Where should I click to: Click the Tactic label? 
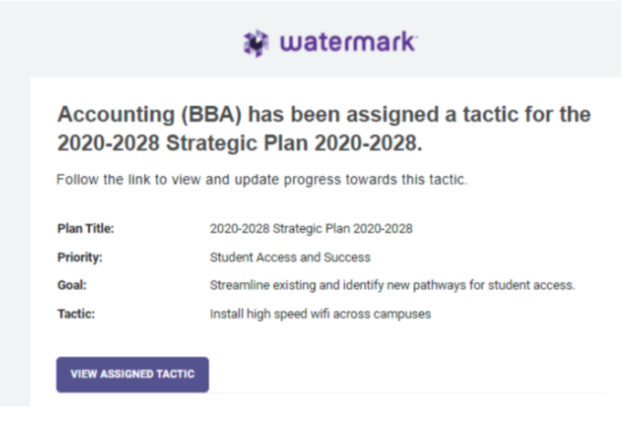(76, 314)
